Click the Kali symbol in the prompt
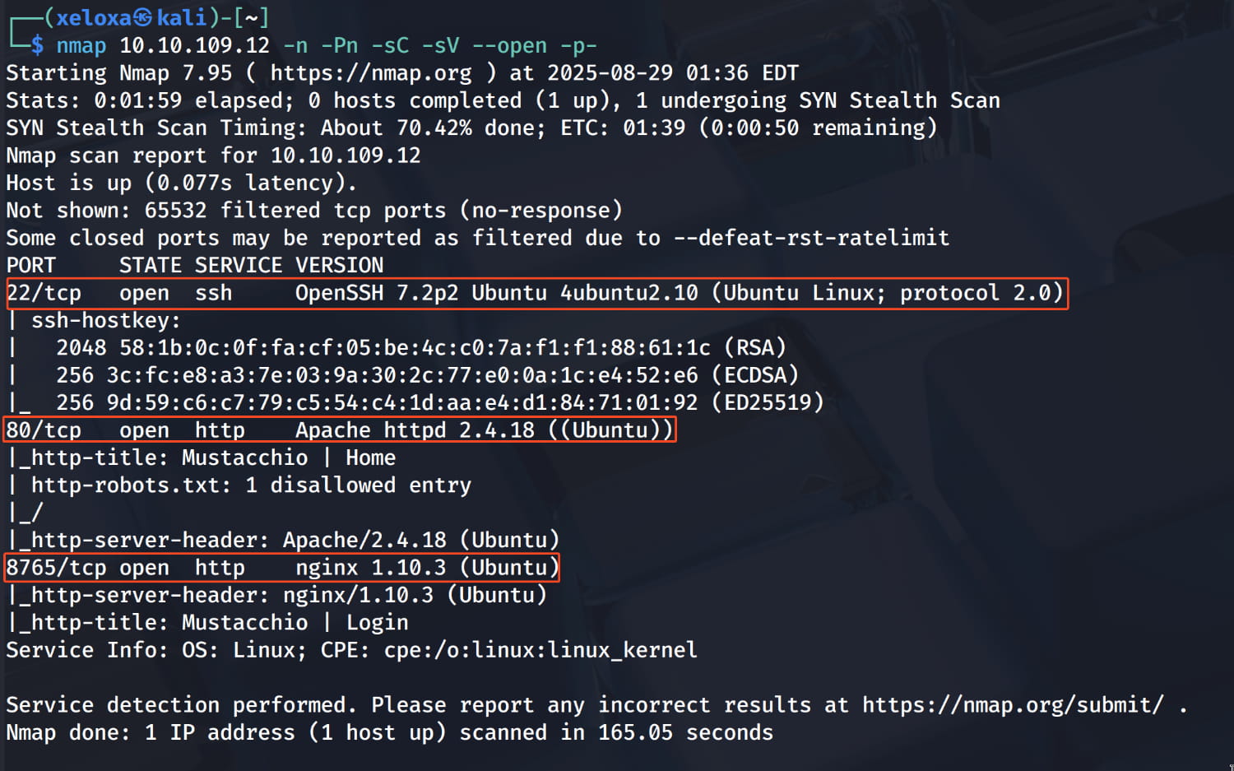 click(143, 18)
